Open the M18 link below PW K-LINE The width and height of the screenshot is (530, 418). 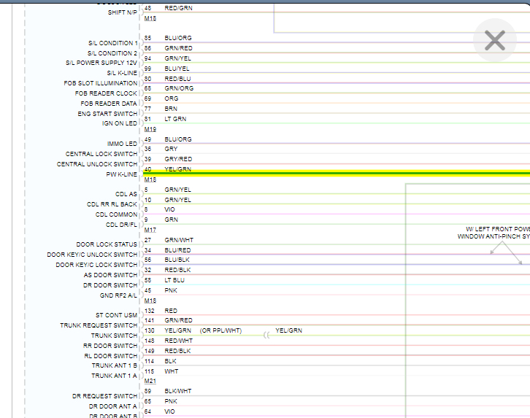(x=150, y=179)
